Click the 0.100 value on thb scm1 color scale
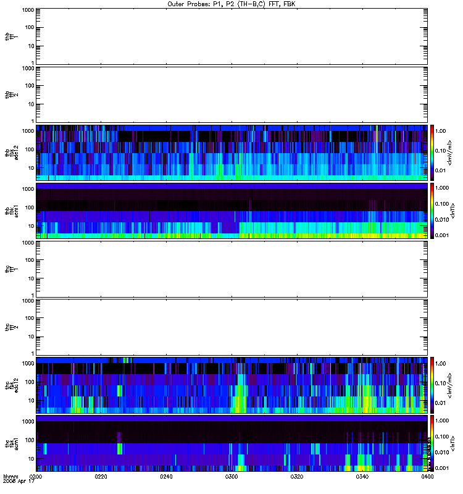463x494 pixels. click(x=442, y=204)
